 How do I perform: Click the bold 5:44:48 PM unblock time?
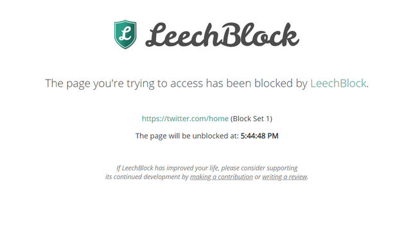pyautogui.click(x=259, y=136)
